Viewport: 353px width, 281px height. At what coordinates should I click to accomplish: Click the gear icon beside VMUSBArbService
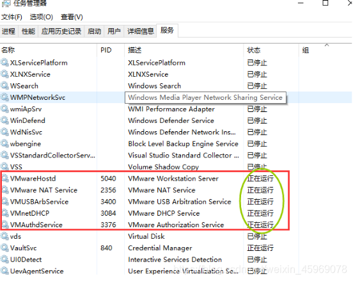(5, 202)
